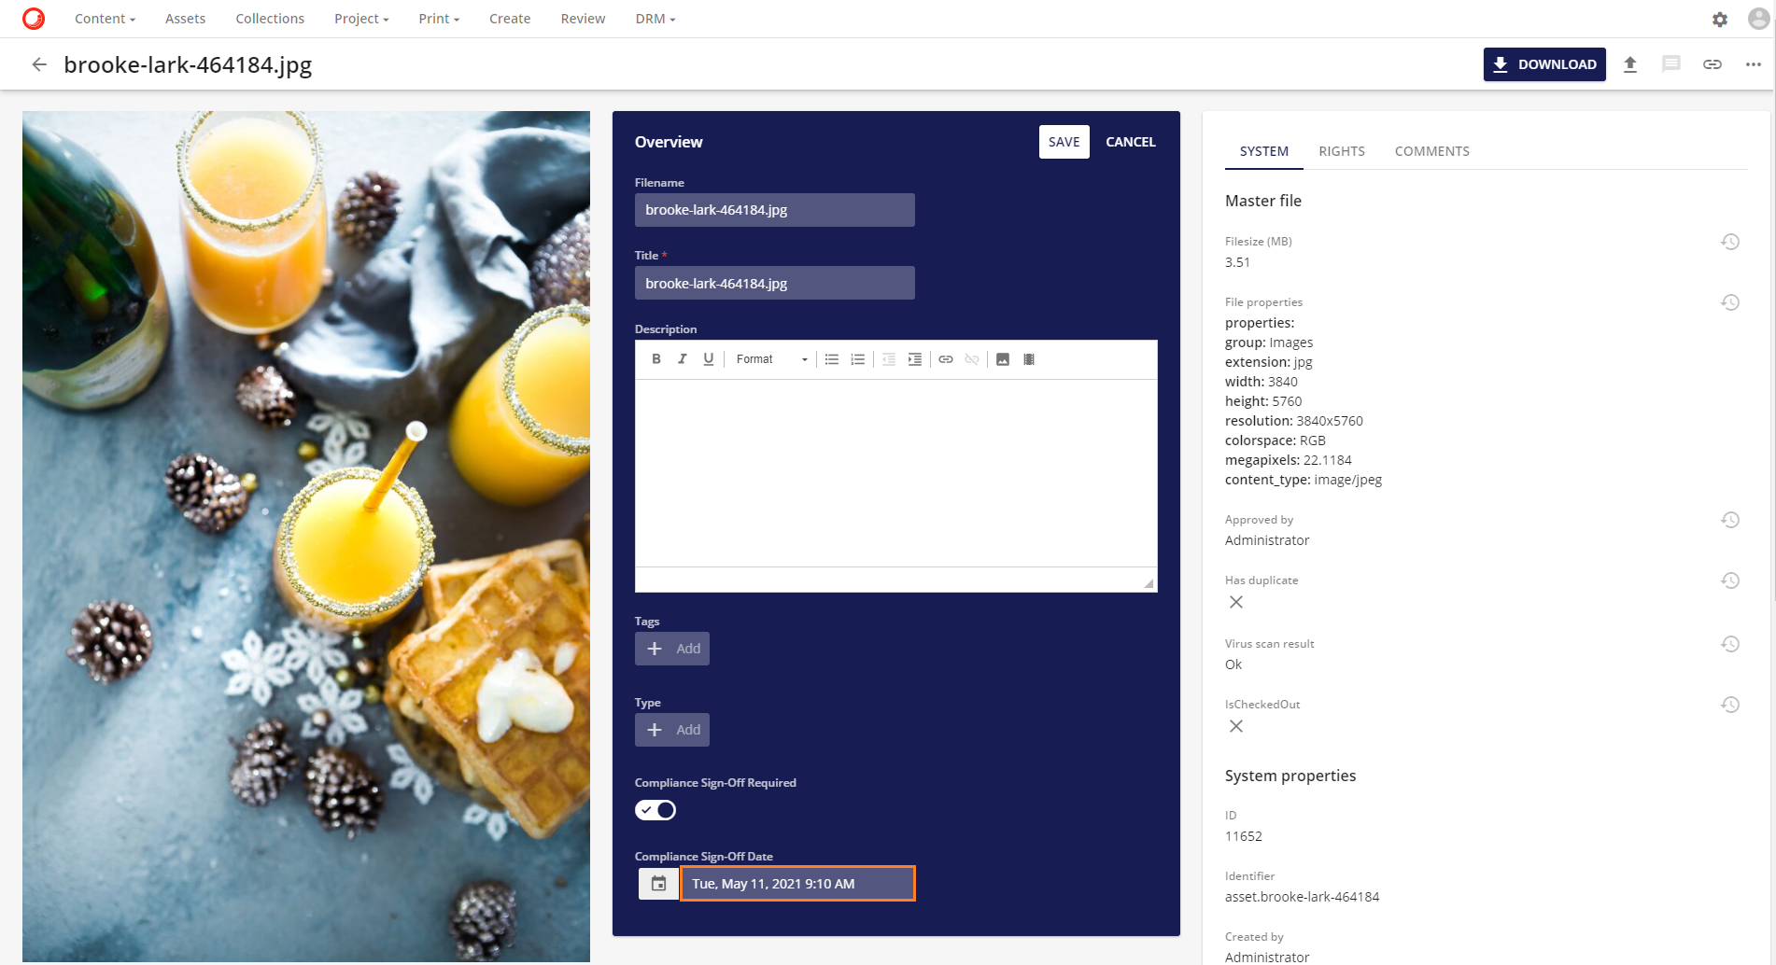View history for Approved by
1776x965 pixels.
point(1730,520)
